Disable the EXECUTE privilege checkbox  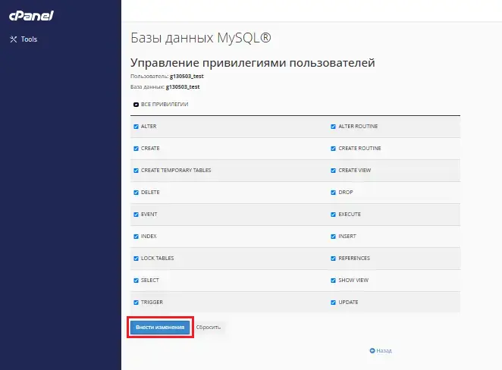[333, 214]
